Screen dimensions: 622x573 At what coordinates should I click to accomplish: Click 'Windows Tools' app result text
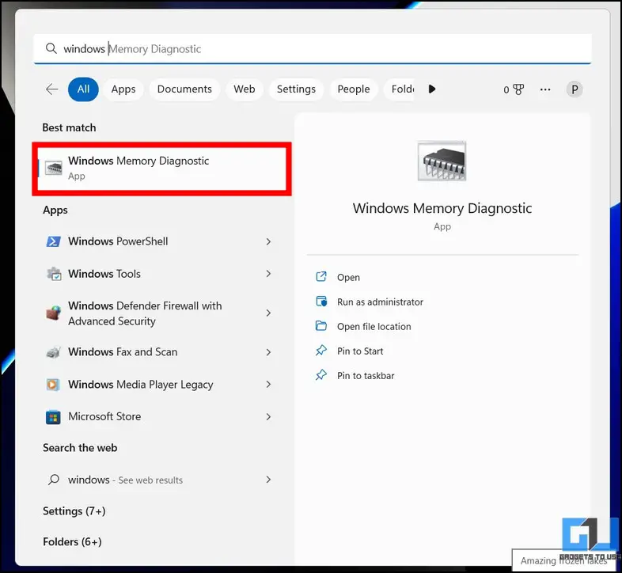pos(104,274)
